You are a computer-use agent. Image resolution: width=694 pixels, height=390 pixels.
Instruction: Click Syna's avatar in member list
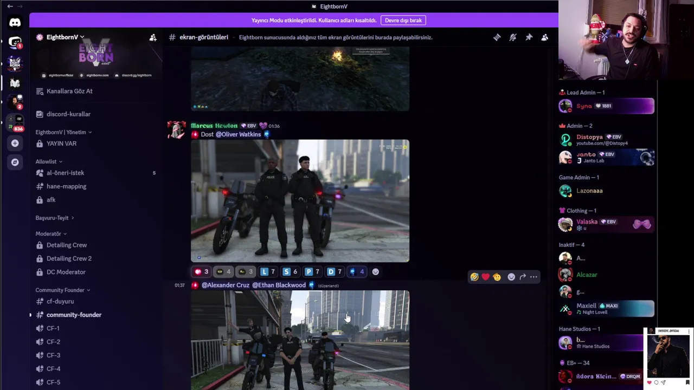tap(566, 106)
